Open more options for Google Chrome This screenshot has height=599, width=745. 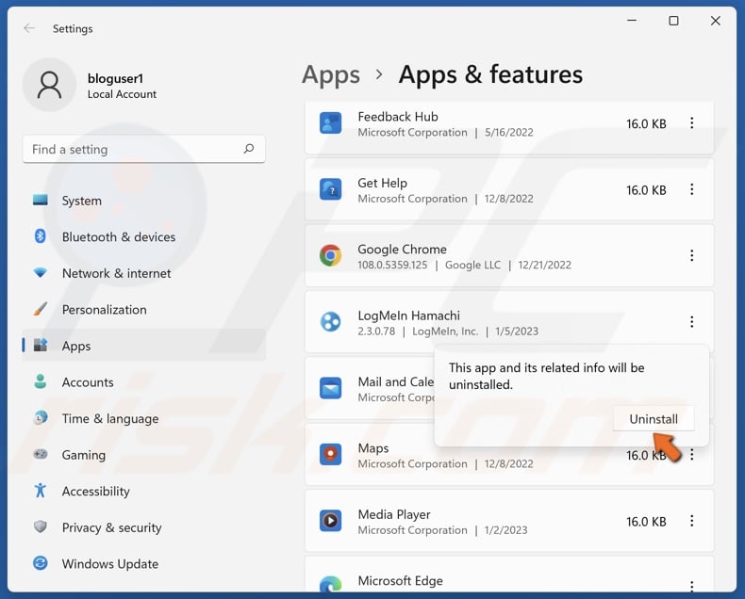[691, 255]
